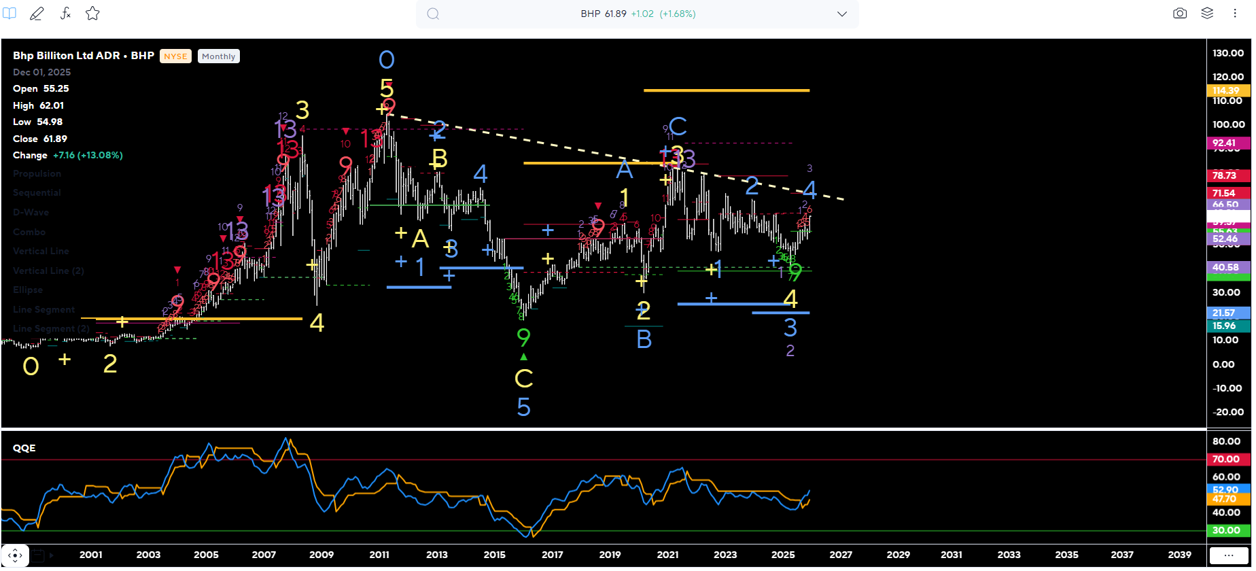The image size is (1256, 571).
Task: Toggle the D-Wave indicator label
Action: [31, 213]
